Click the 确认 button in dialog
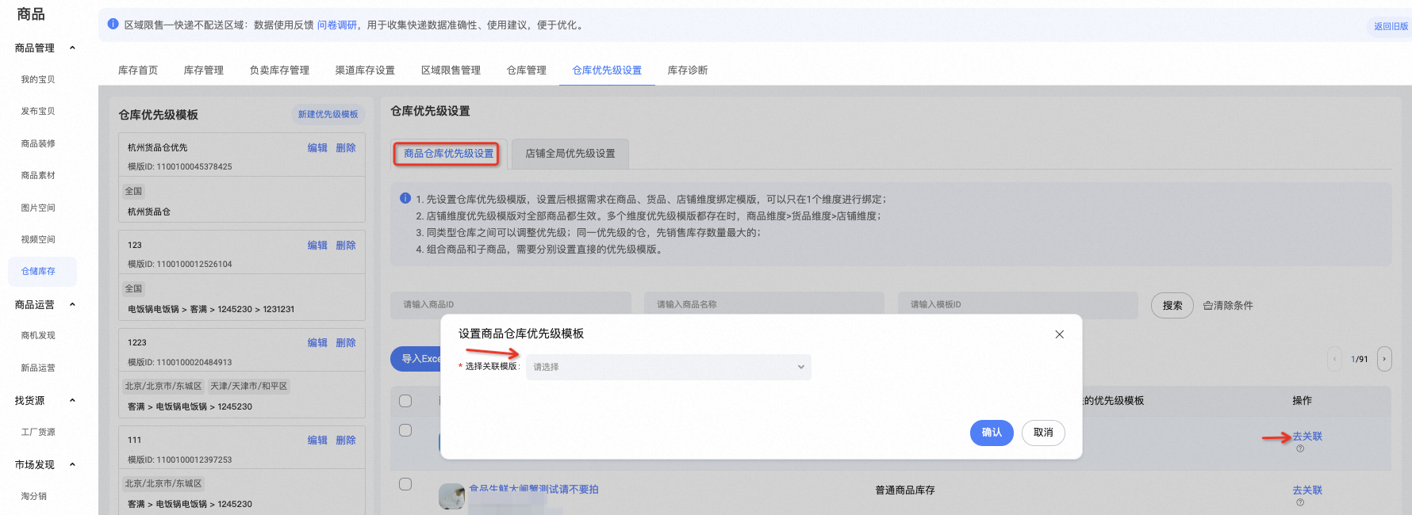The image size is (1412, 515). (x=992, y=433)
